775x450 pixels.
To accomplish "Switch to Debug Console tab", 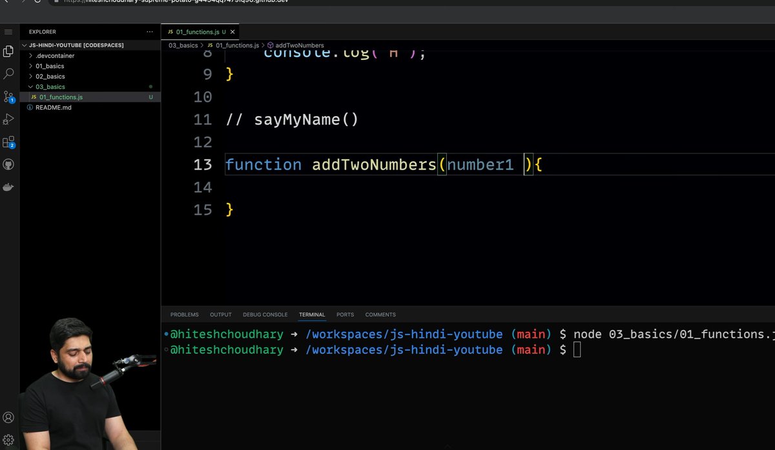I will click(265, 315).
